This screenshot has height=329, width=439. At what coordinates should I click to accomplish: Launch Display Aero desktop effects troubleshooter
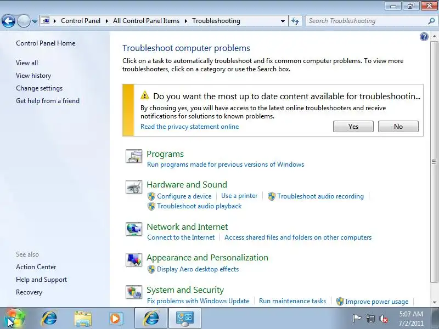pos(198,269)
